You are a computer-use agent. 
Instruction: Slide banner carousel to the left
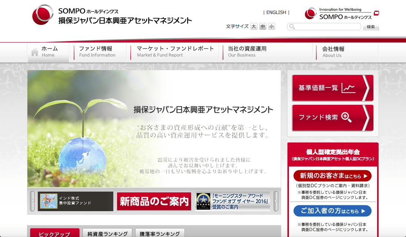pos(32,201)
